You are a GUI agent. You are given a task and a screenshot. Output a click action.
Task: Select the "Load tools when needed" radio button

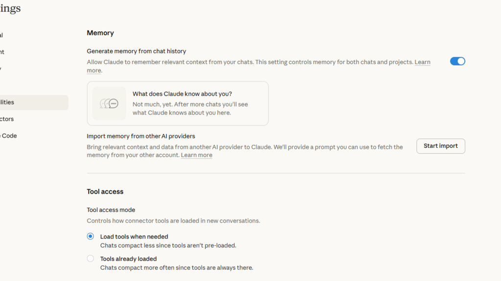click(x=91, y=237)
